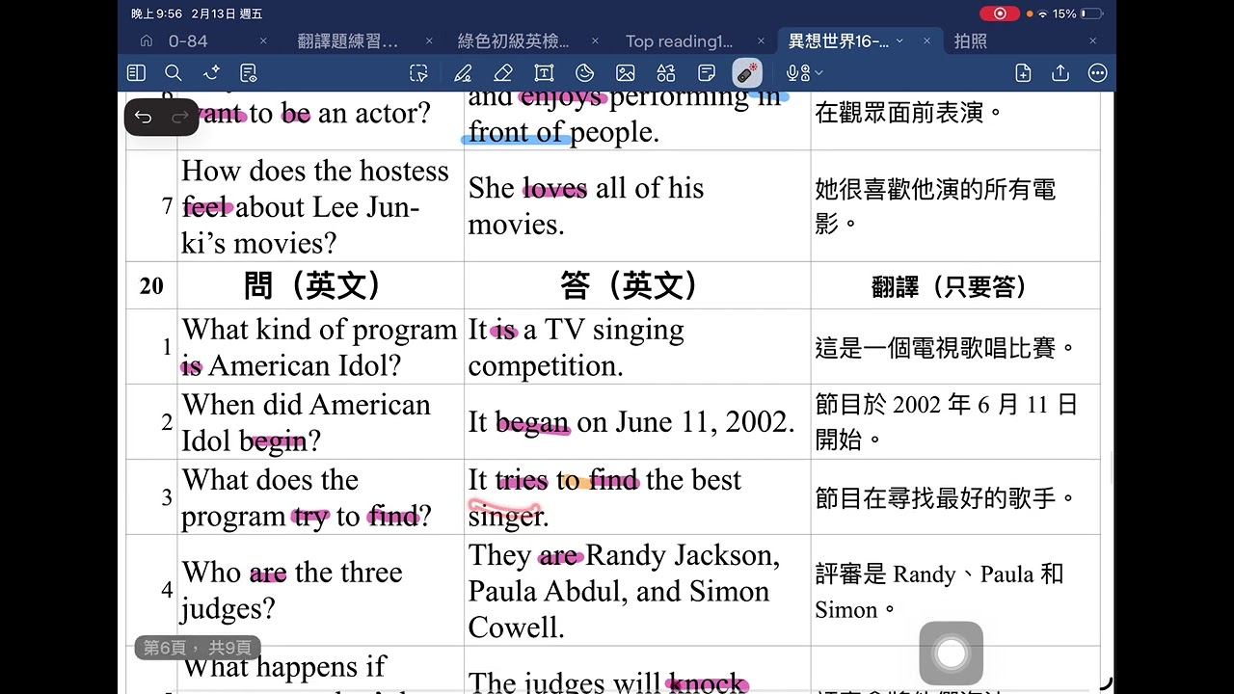The image size is (1234, 694).
Task: Click 'When did American Idol begin?'
Action: click(x=307, y=422)
